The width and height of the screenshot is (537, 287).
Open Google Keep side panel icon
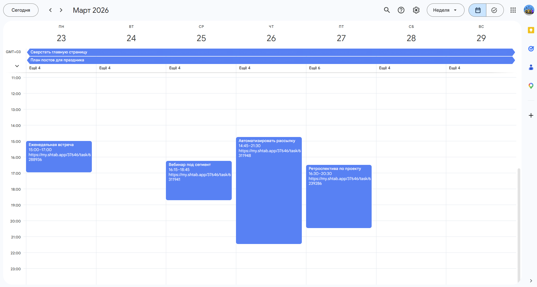pyautogui.click(x=531, y=30)
